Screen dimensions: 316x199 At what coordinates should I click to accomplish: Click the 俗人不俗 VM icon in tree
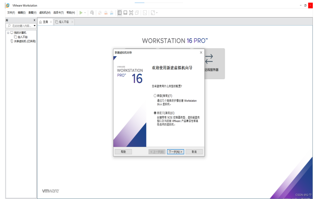pos(15,37)
